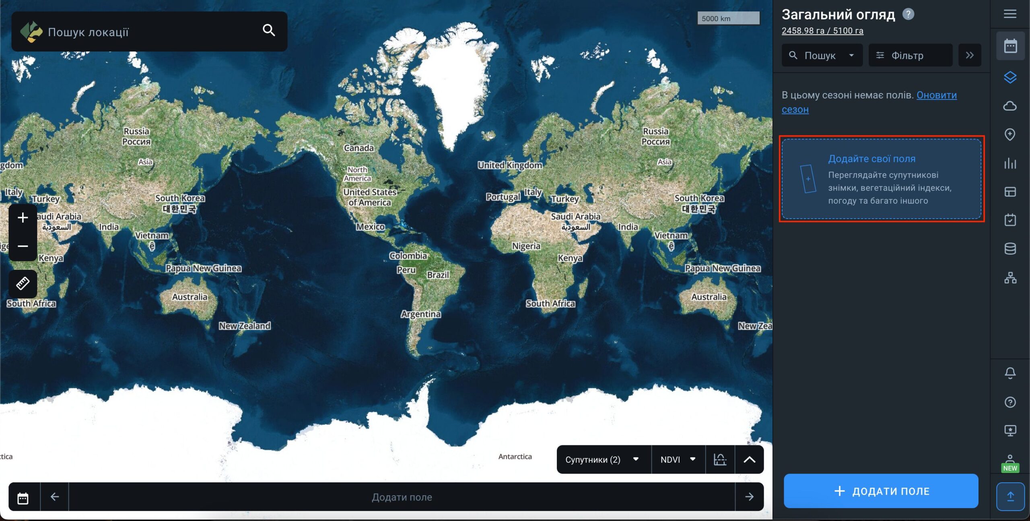1030x521 pixels.
Task: Click the ДОДАТИ ПОЛЕ button
Action: pos(881,491)
